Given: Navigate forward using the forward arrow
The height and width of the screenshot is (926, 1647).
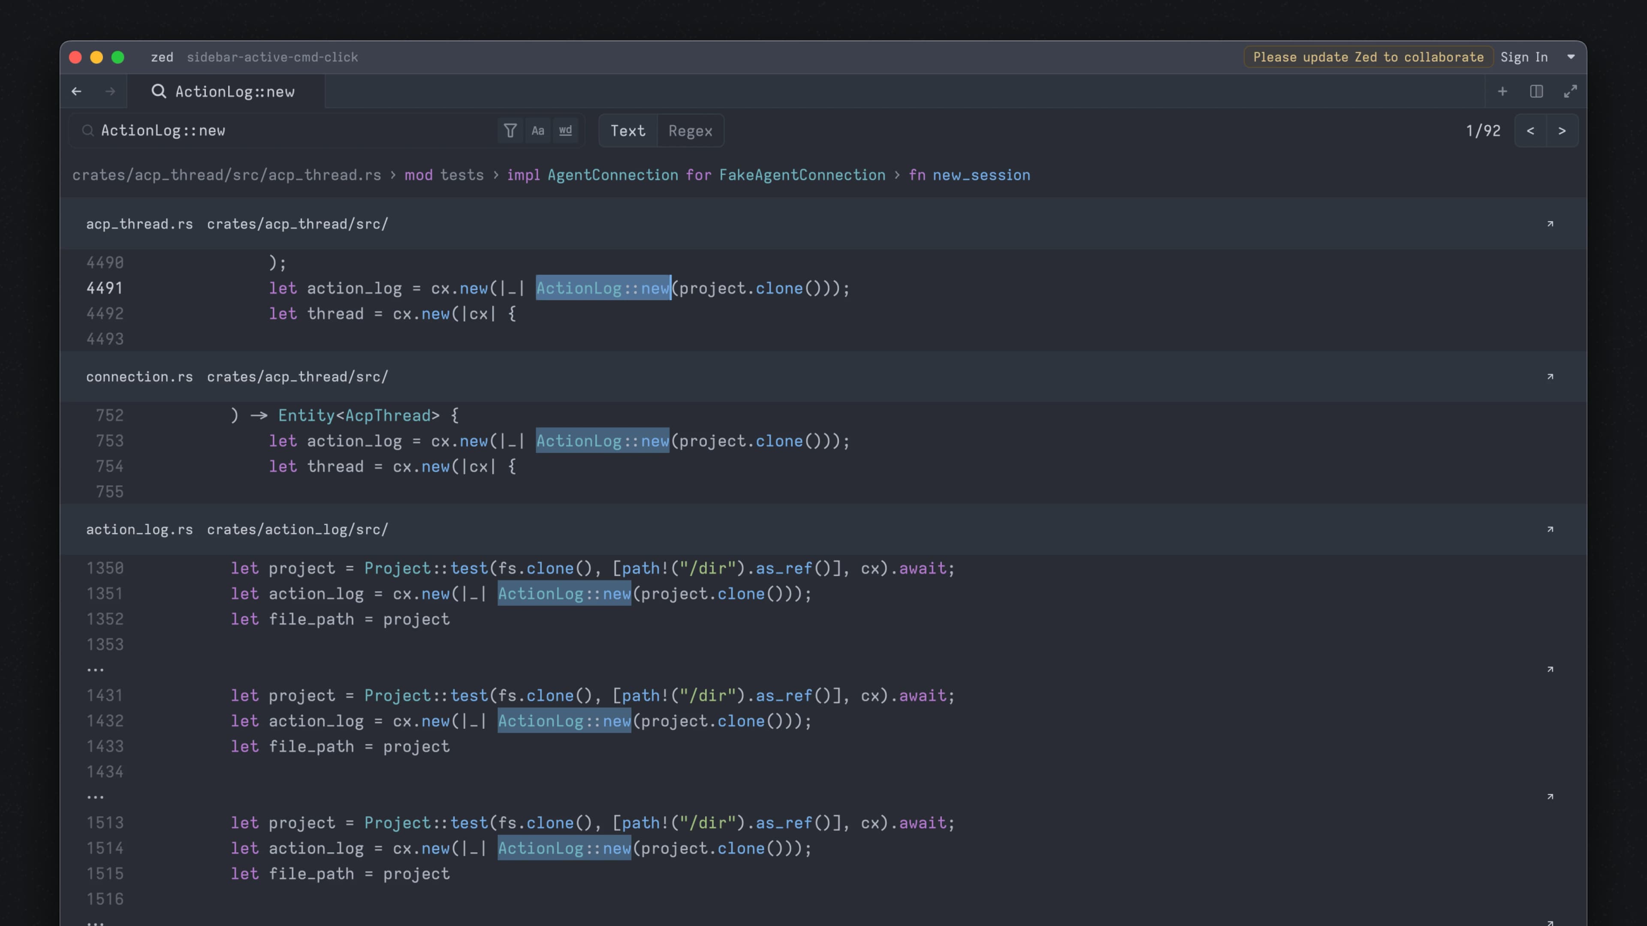Looking at the screenshot, I should click(x=110, y=91).
